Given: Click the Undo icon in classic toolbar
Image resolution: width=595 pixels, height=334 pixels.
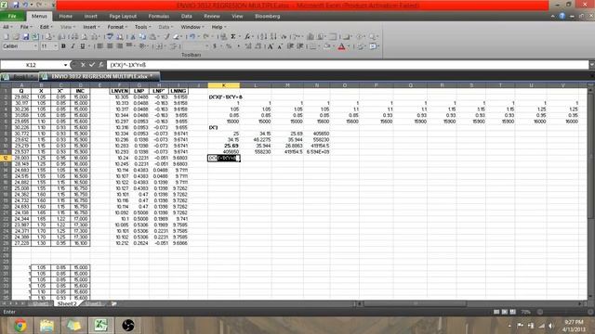Looking at the screenshot, I should [192, 37].
